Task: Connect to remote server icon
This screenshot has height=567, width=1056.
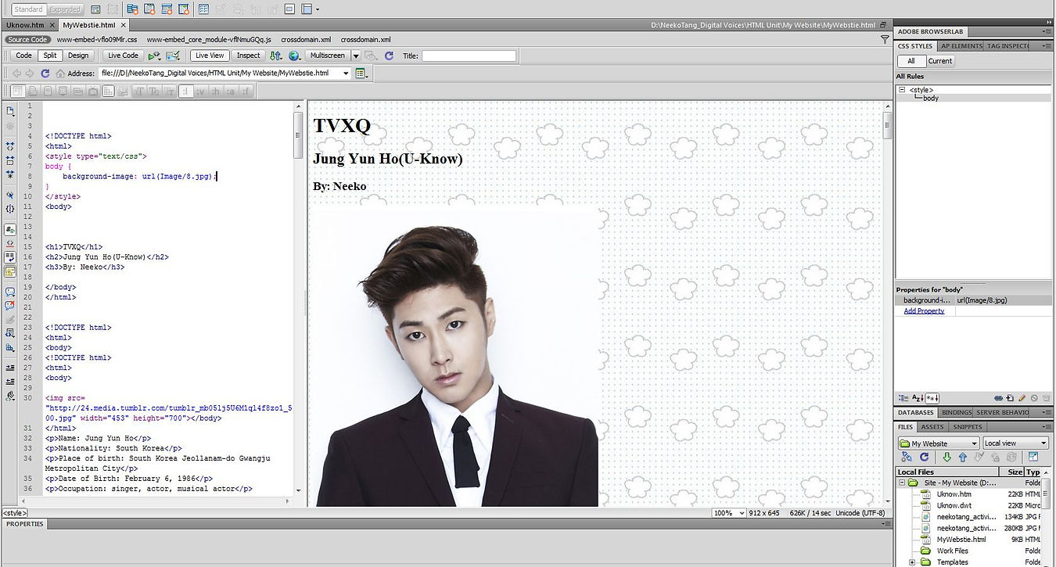Action: [906, 458]
